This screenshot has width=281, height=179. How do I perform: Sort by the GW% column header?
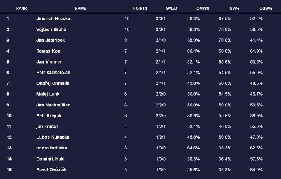point(235,8)
